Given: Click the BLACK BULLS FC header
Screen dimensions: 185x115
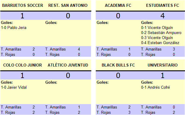Looking at the screenshot, I should (118, 65).
